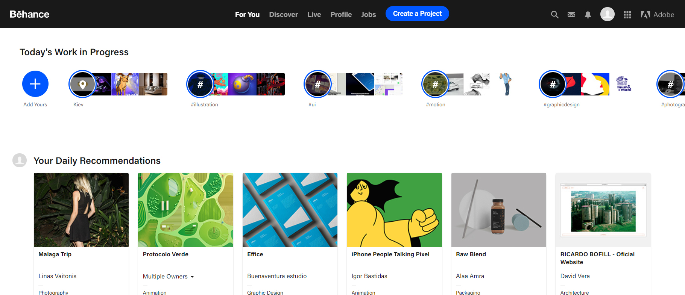Image resolution: width=685 pixels, height=295 pixels.
Task: Click the Effice project title
Action: (x=255, y=254)
